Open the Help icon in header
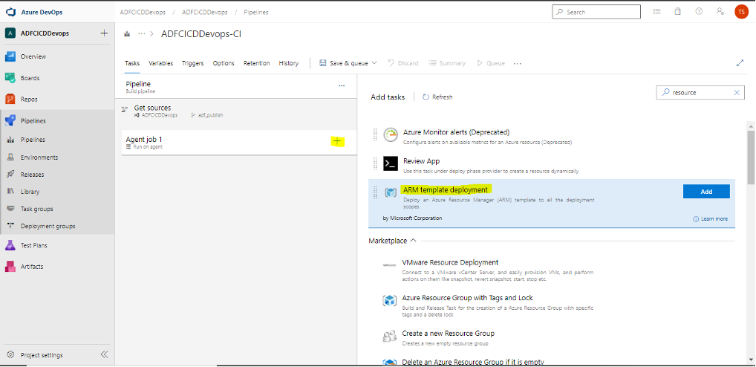Image resolution: width=756 pixels, height=367 pixels. (699, 12)
